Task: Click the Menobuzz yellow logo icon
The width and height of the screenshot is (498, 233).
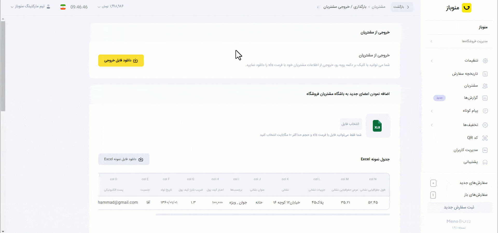Action: (x=467, y=8)
